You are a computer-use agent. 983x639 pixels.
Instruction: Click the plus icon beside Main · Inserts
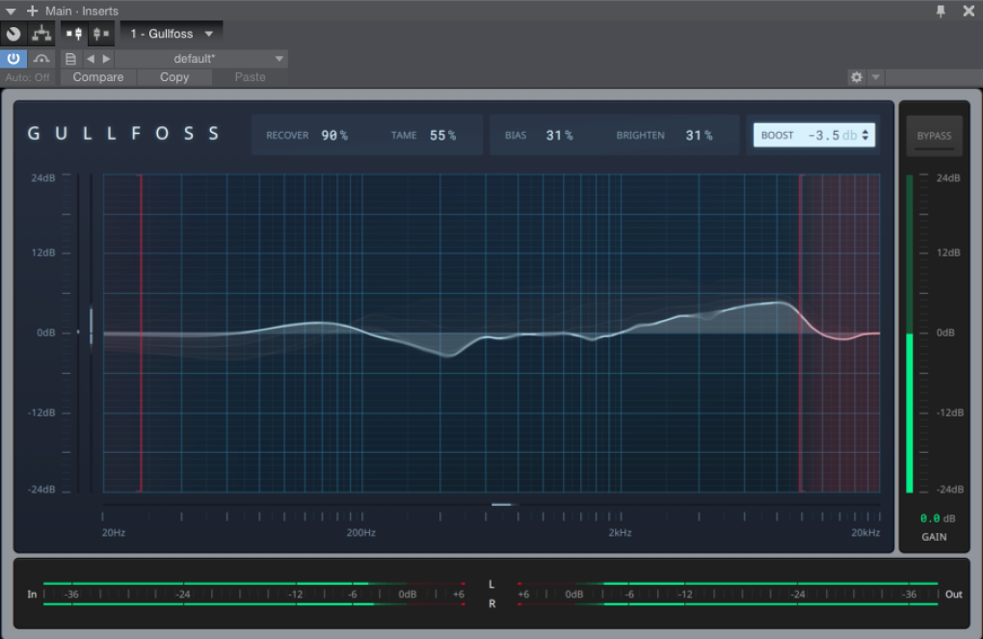[32, 11]
